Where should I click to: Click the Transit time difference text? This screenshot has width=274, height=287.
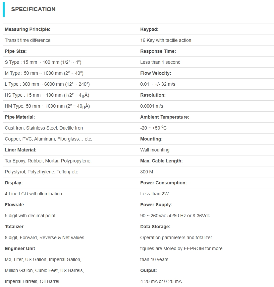(27, 40)
